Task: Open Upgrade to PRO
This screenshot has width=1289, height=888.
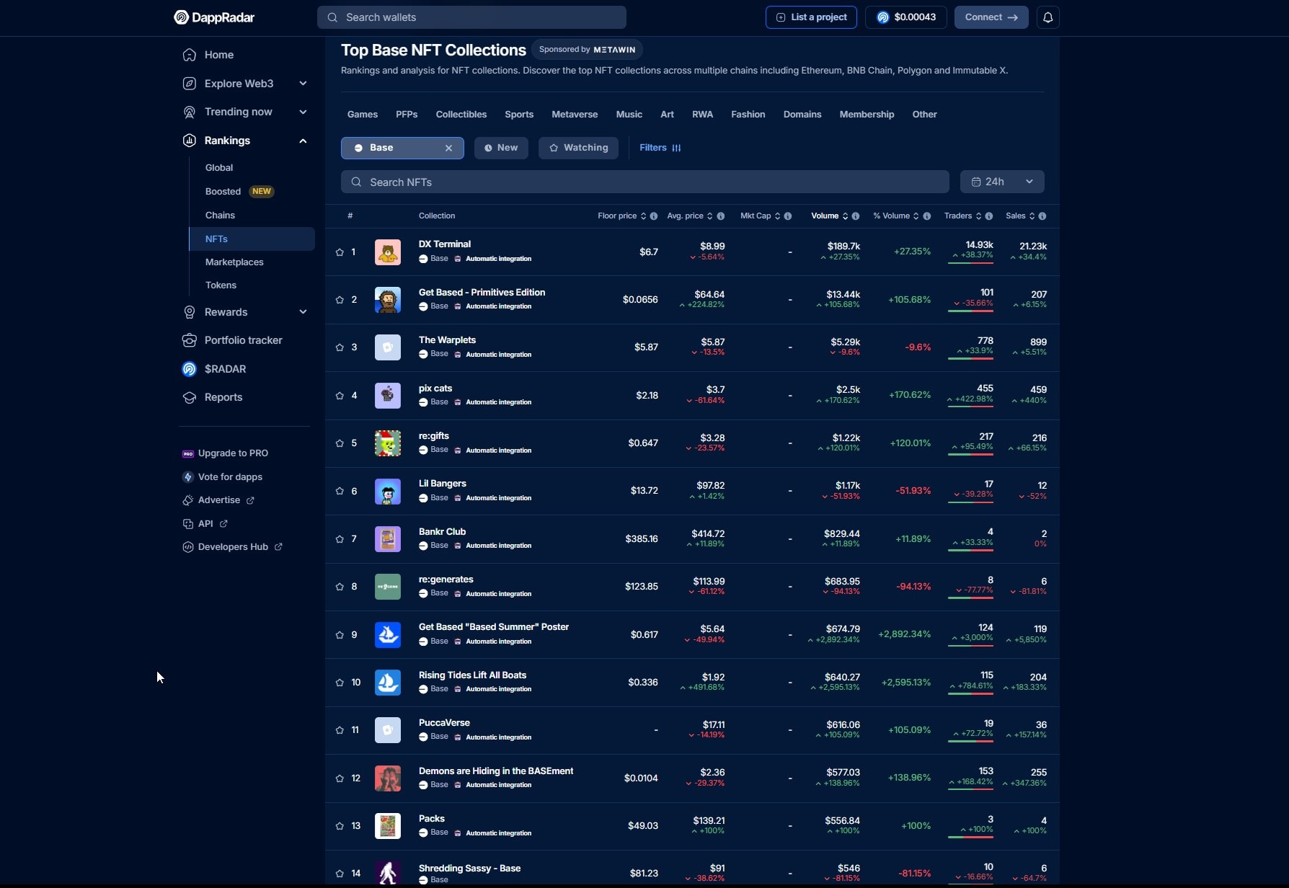Action: pyautogui.click(x=232, y=453)
